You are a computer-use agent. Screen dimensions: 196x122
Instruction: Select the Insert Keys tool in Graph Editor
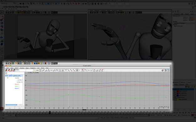pyautogui.click(x=9, y=70)
